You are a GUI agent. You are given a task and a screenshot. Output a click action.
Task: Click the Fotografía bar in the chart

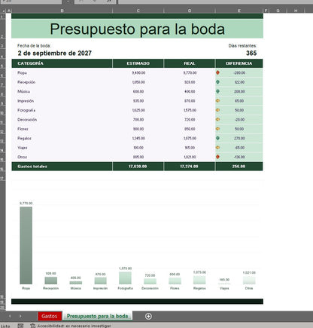coord(125,277)
